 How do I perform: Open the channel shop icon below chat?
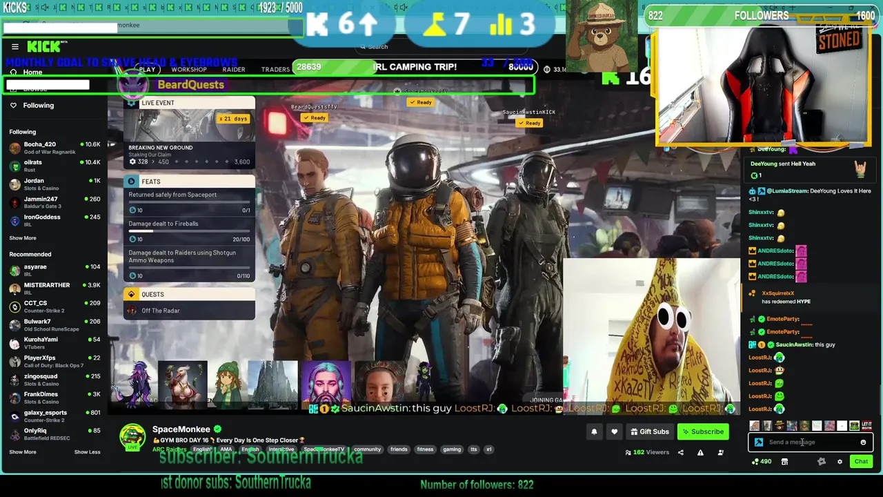pyautogui.click(x=784, y=462)
